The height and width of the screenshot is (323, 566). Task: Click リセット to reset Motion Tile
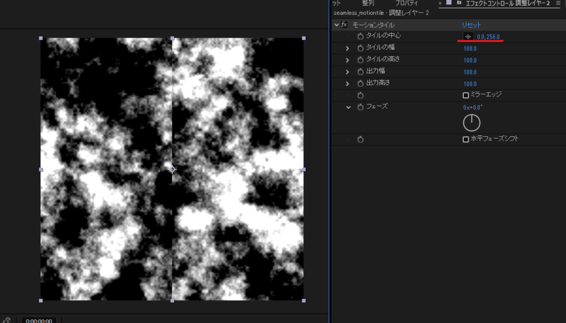click(x=471, y=25)
